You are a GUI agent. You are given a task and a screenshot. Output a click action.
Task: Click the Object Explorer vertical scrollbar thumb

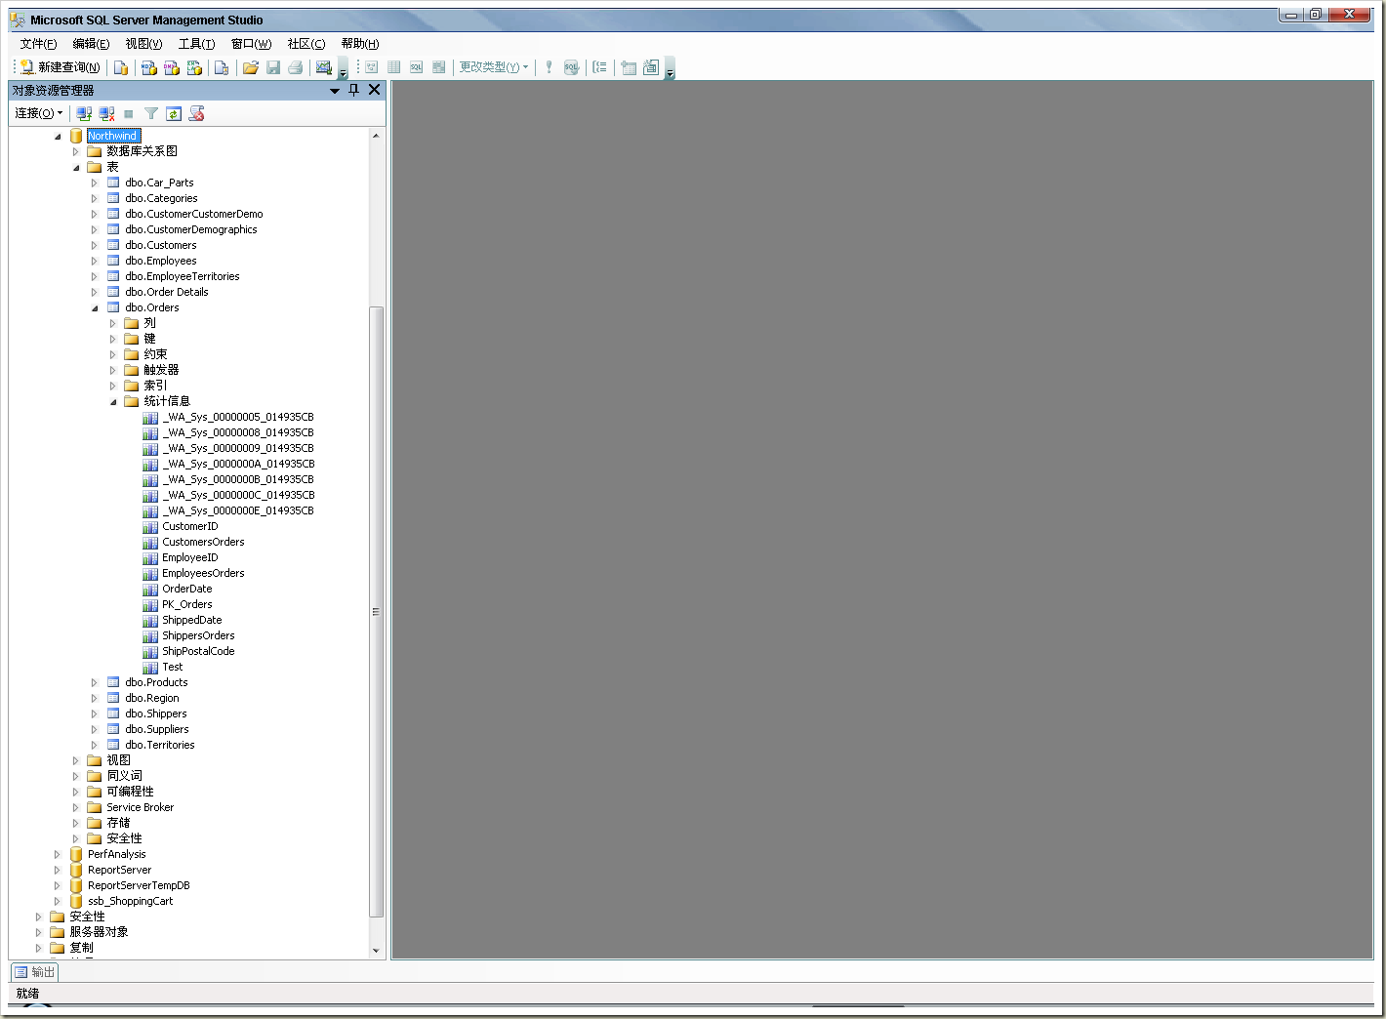pyautogui.click(x=376, y=612)
